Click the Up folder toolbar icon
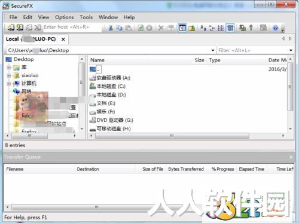299x223 pixels. 192,28
